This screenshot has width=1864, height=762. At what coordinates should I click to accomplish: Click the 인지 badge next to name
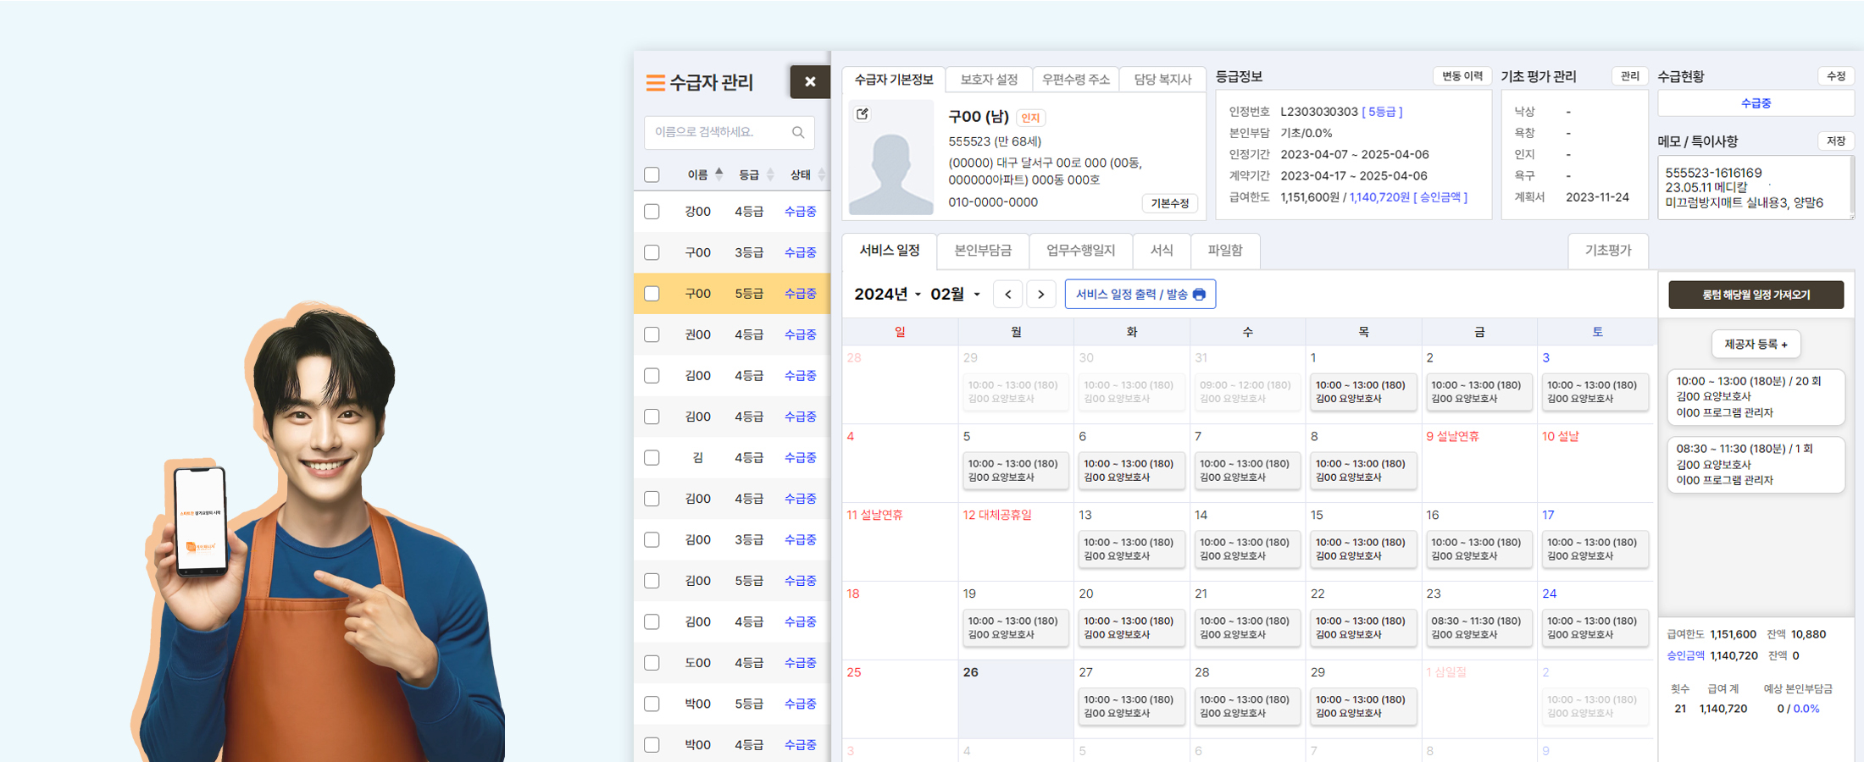(x=1030, y=119)
